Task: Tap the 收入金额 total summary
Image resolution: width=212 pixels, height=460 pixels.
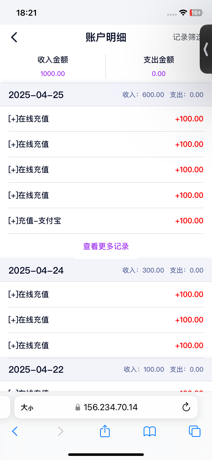Action: 53,66
